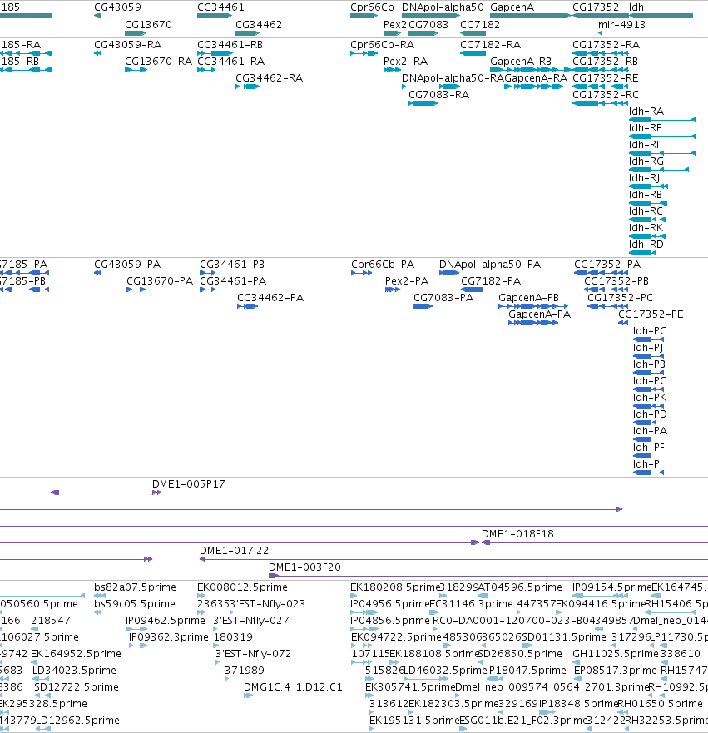Click the Idh gene label
Screen dimensions: 708x733
(636, 7)
